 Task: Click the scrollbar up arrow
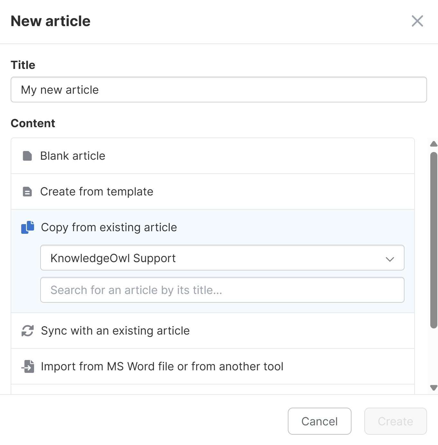[433, 144]
